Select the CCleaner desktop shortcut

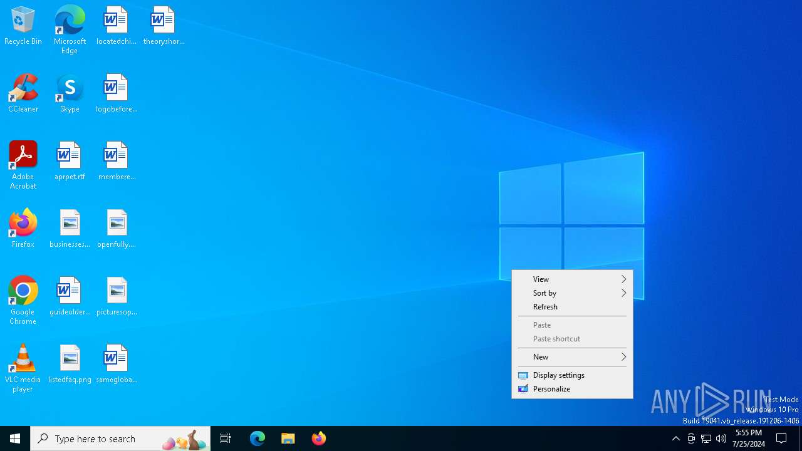(23, 94)
